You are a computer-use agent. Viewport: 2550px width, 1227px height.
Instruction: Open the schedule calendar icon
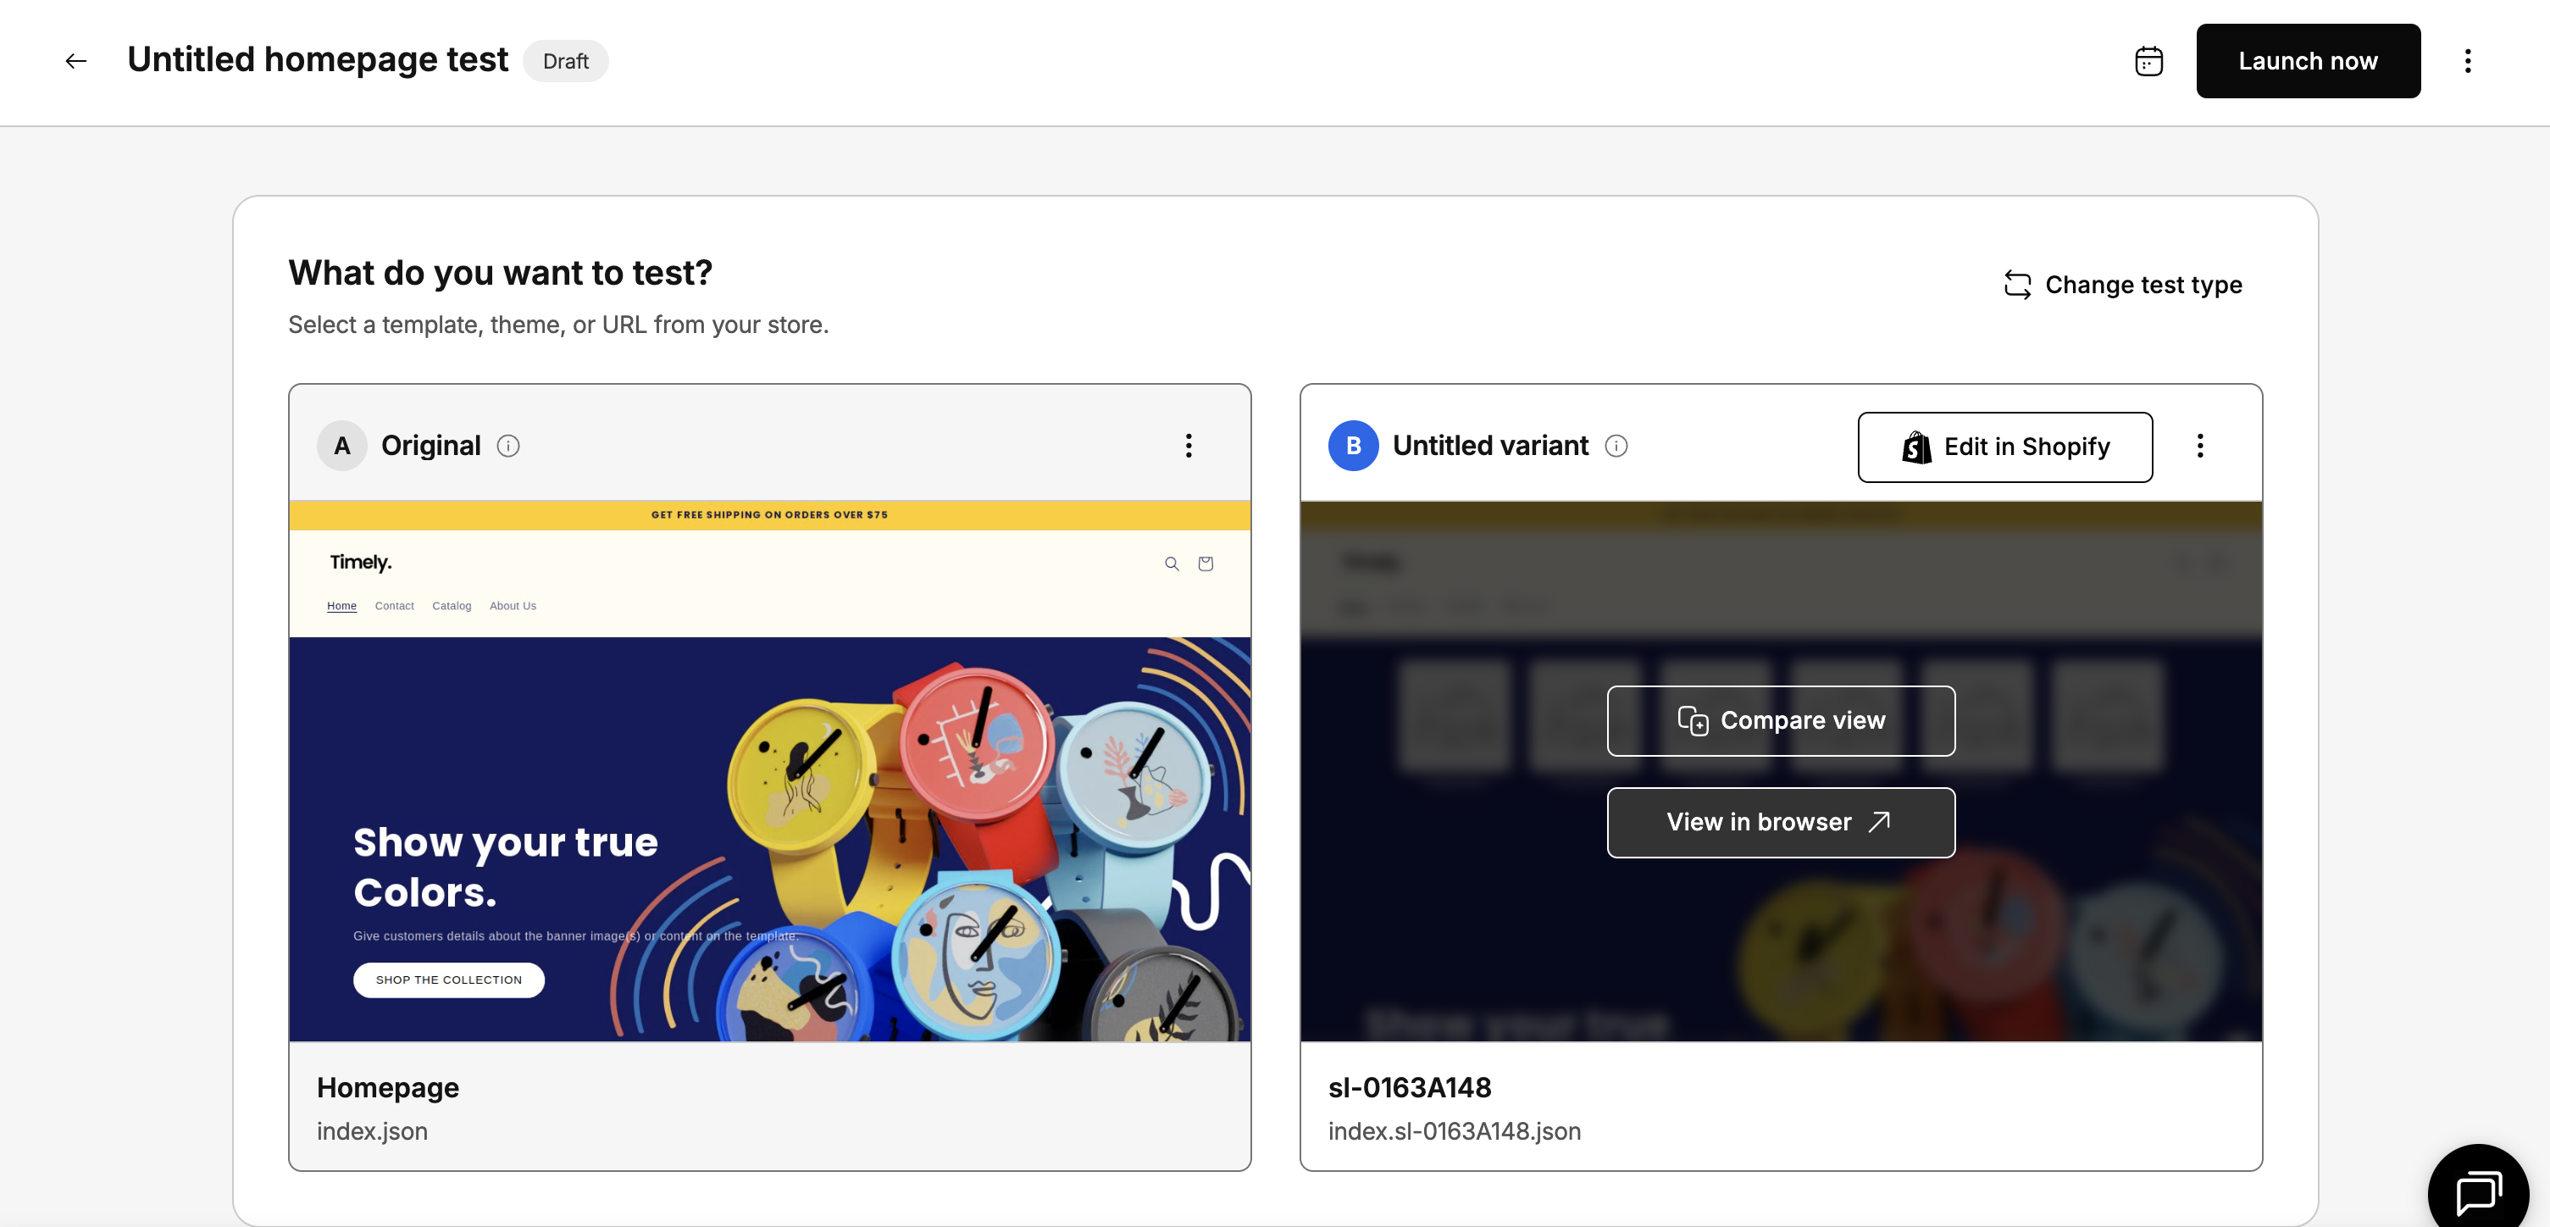click(2148, 61)
